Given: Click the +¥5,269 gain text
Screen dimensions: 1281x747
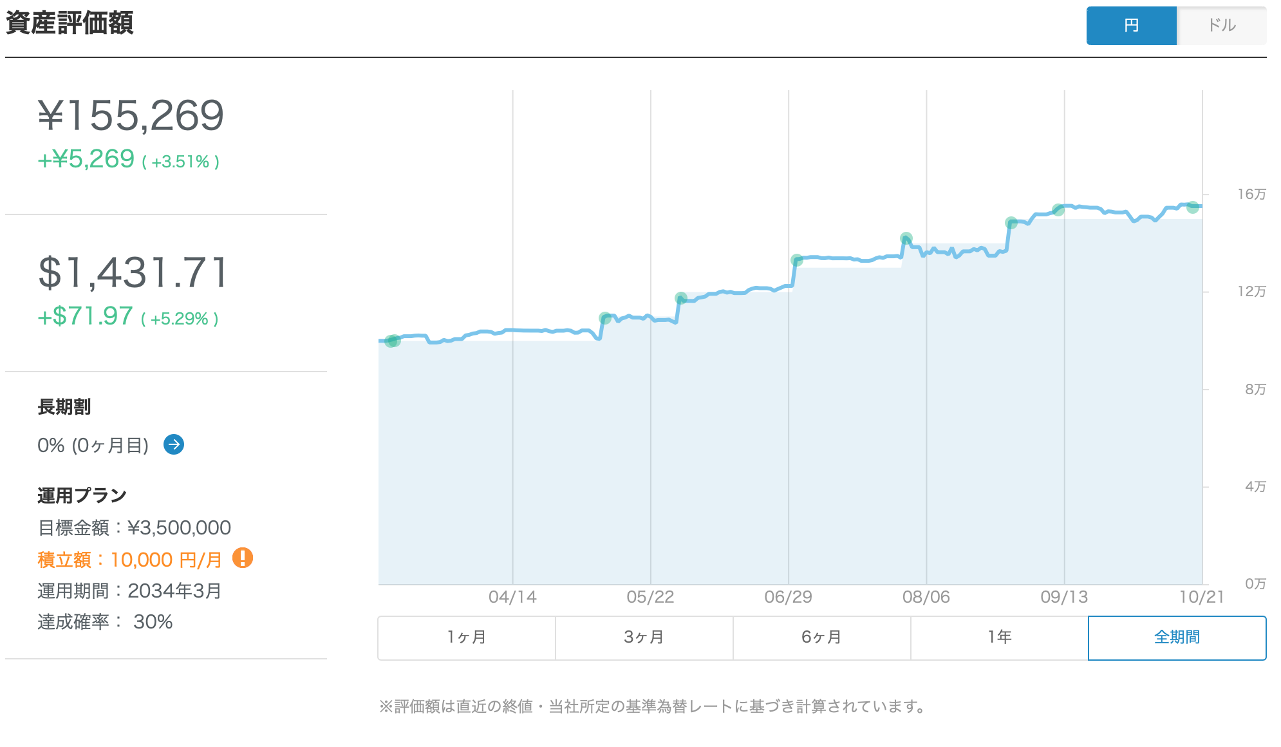Looking at the screenshot, I should click(x=86, y=159).
